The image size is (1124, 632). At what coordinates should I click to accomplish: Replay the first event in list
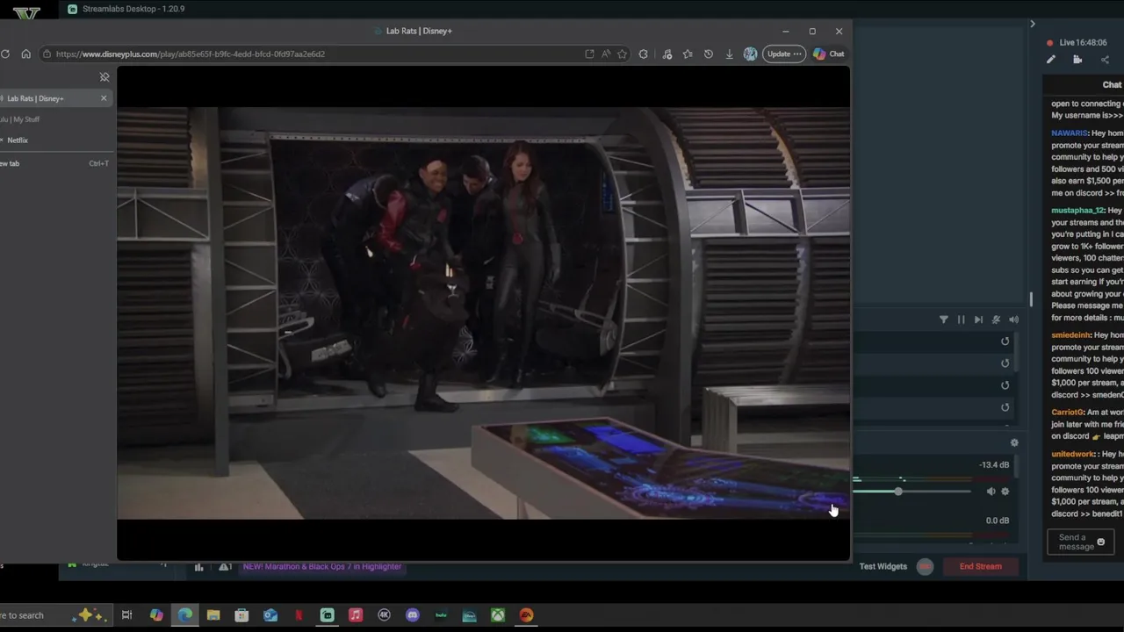tap(1005, 341)
